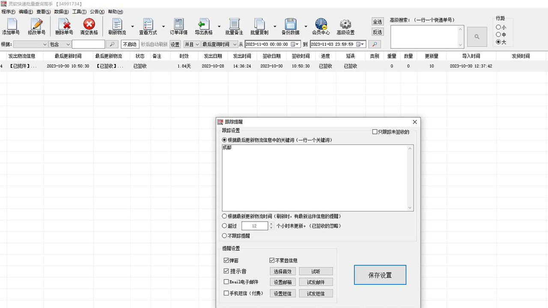Click the 试听 audio preview button
The height and width of the screenshot is (308, 548).
click(316, 271)
